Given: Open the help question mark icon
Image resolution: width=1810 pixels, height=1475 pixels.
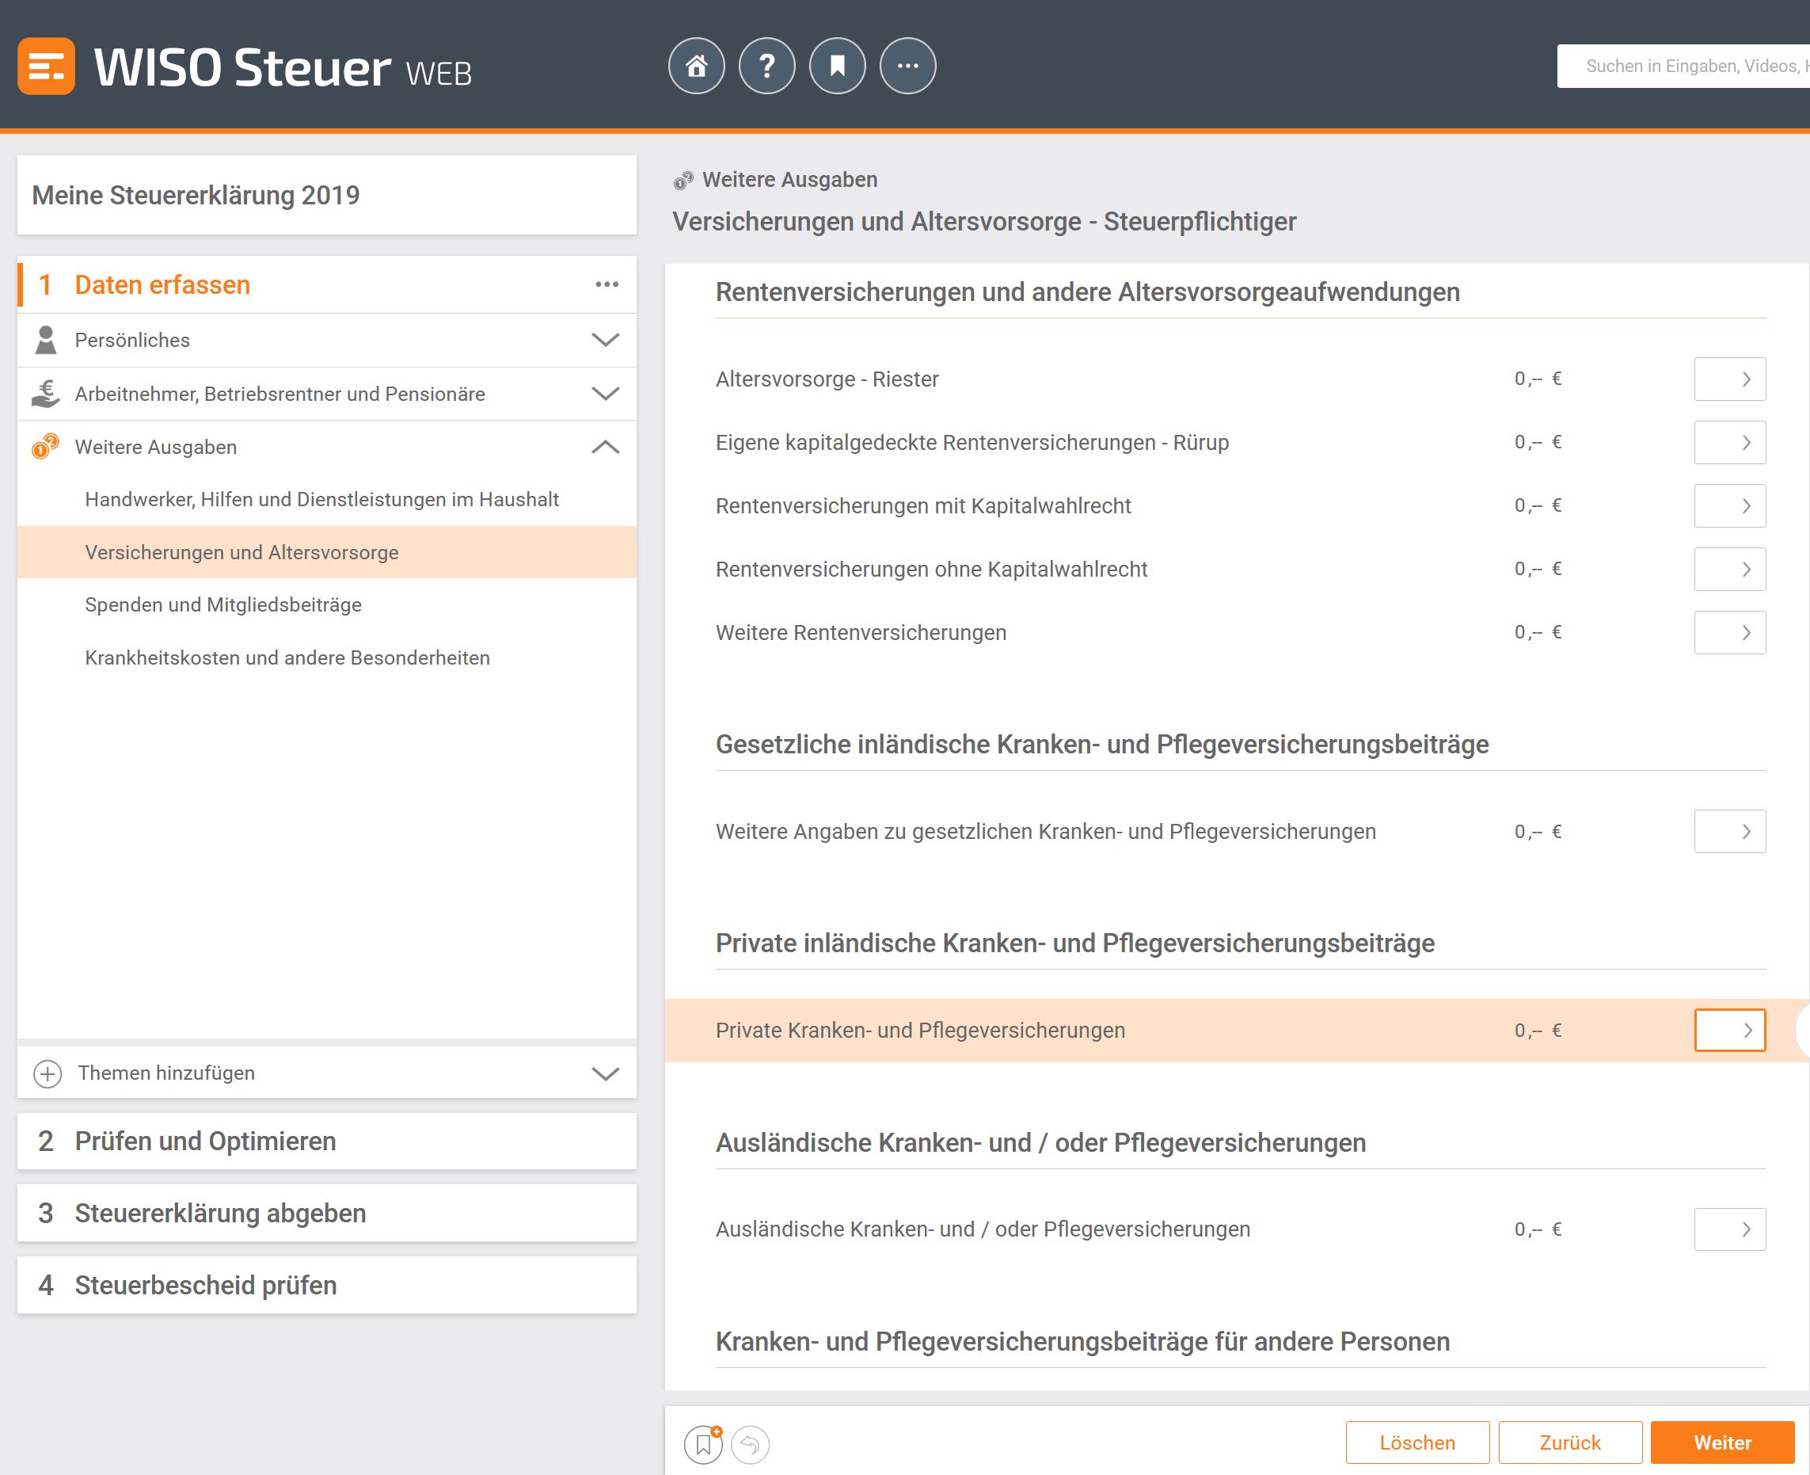Looking at the screenshot, I should pos(766,67).
